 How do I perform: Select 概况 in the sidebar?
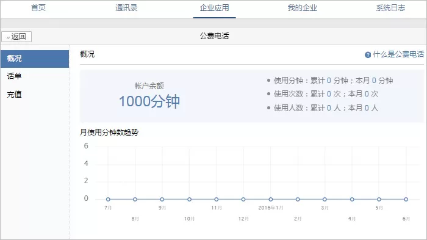(x=35, y=59)
